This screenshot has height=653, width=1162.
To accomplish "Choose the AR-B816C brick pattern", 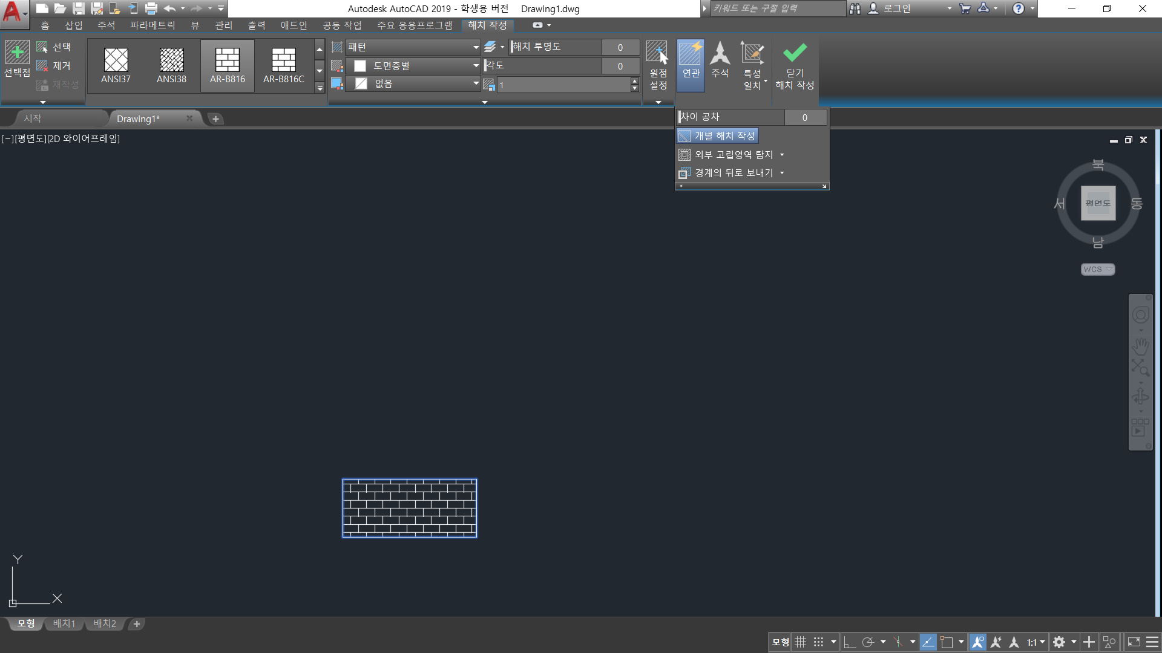I will (283, 60).
